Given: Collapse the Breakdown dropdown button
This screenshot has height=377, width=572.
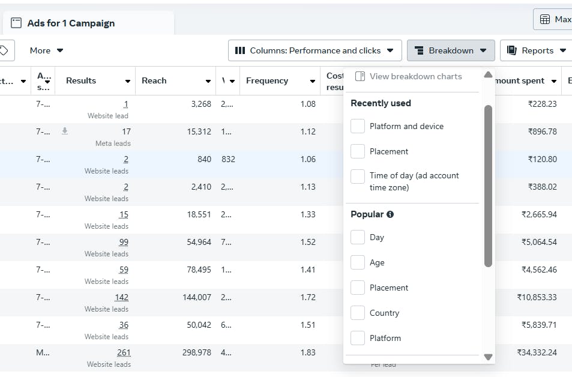Looking at the screenshot, I should coord(450,50).
